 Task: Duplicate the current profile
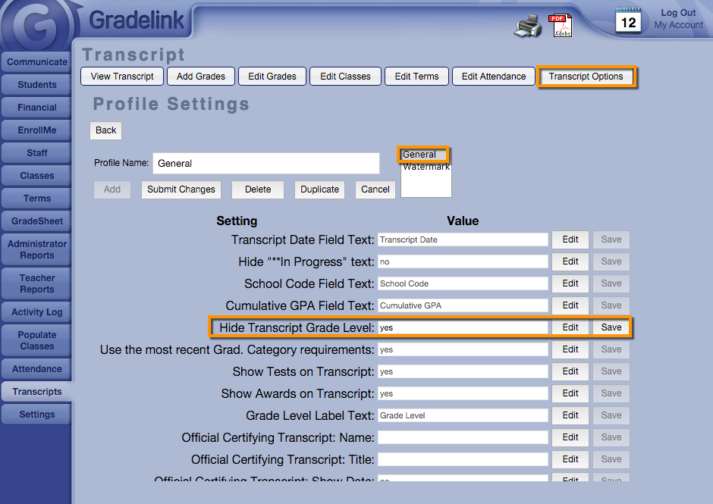click(319, 189)
